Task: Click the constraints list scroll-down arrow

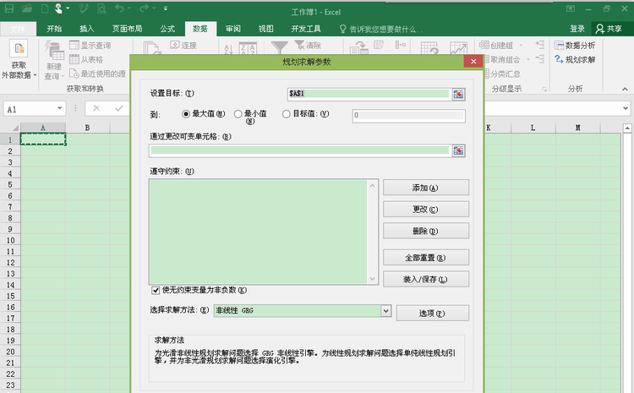Action: coord(373,279)
